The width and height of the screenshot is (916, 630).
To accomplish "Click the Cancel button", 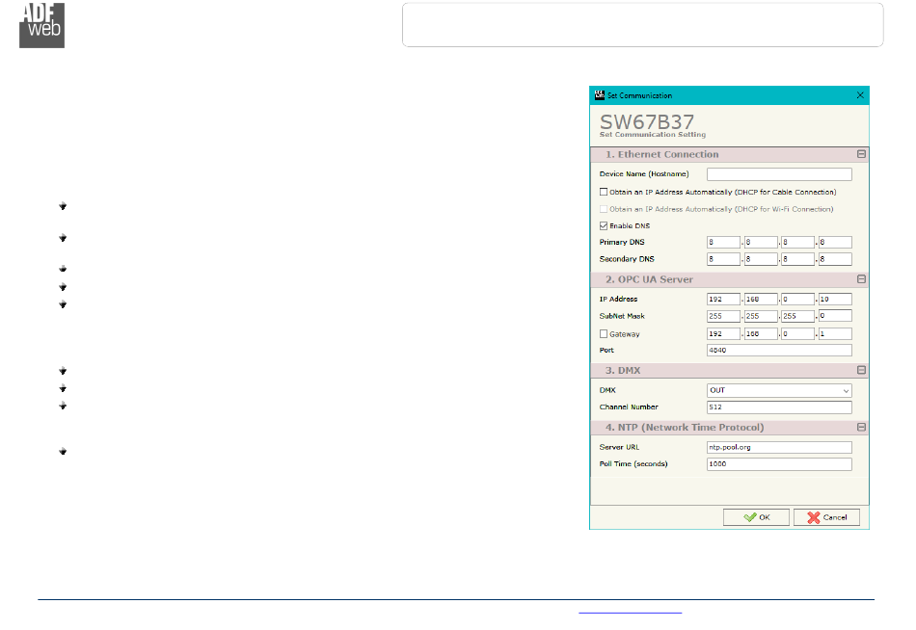I will (826, 517).
